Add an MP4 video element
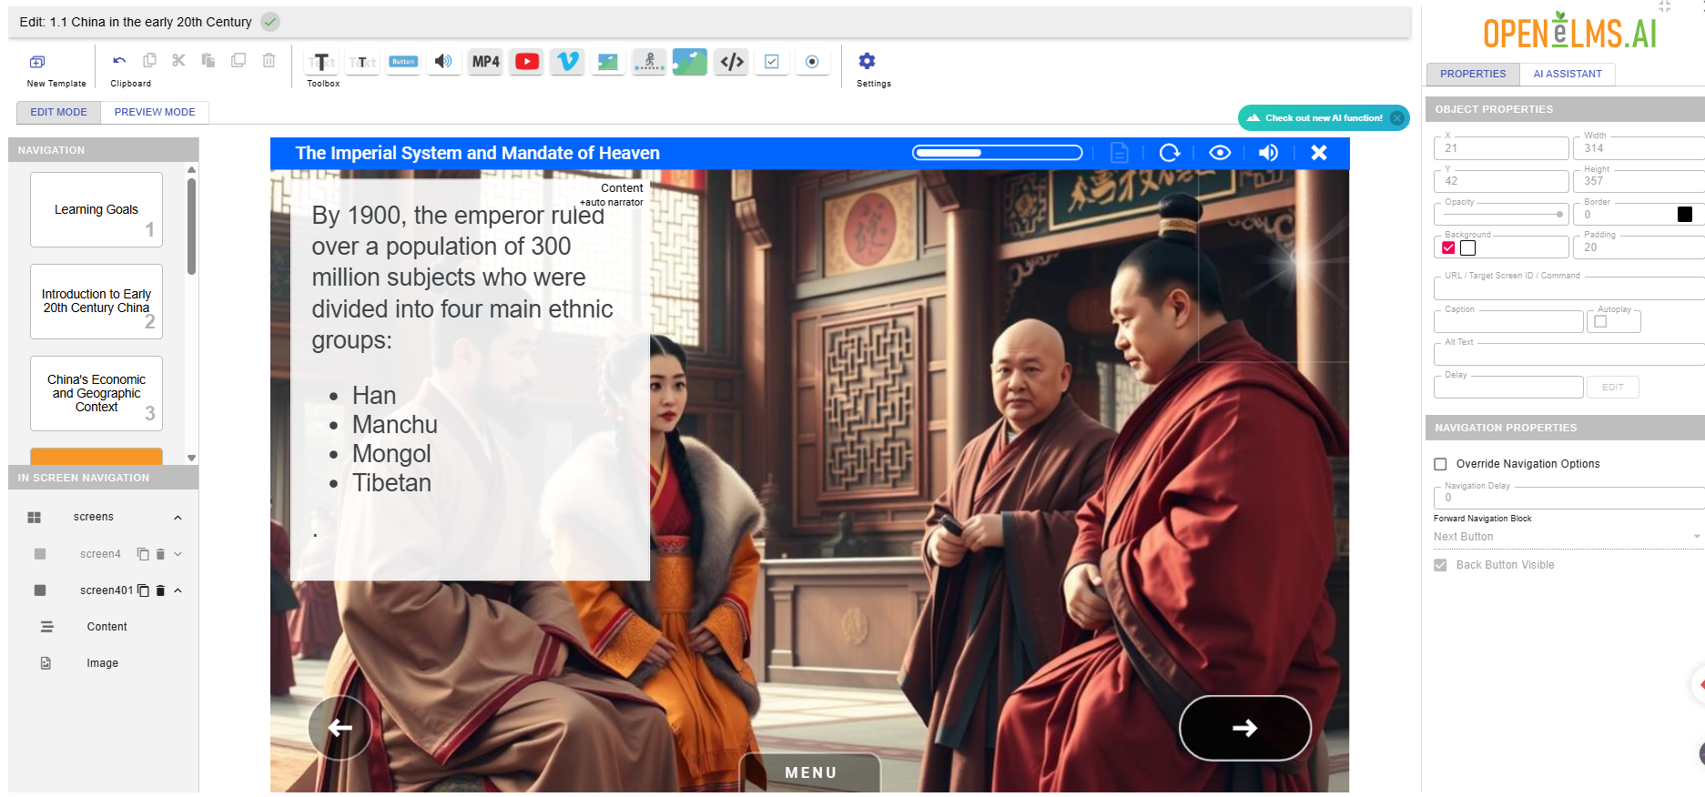The image size is (1705, 797). [x=485, y=62]
